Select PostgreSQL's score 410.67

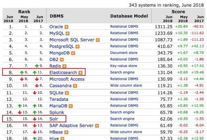click(165, 46)
